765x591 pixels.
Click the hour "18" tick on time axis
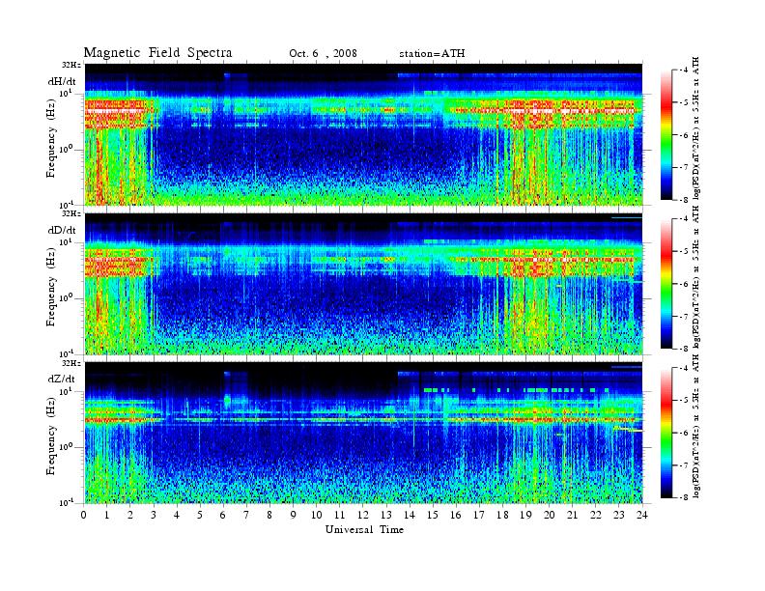[x=502, y=515]
